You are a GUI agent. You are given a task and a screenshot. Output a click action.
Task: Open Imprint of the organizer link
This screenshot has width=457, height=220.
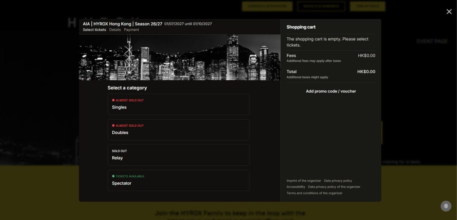[x=304, y=181]
